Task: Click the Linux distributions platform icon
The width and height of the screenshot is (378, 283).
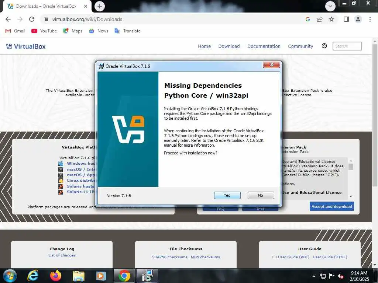Action: (x=61, y=181)
